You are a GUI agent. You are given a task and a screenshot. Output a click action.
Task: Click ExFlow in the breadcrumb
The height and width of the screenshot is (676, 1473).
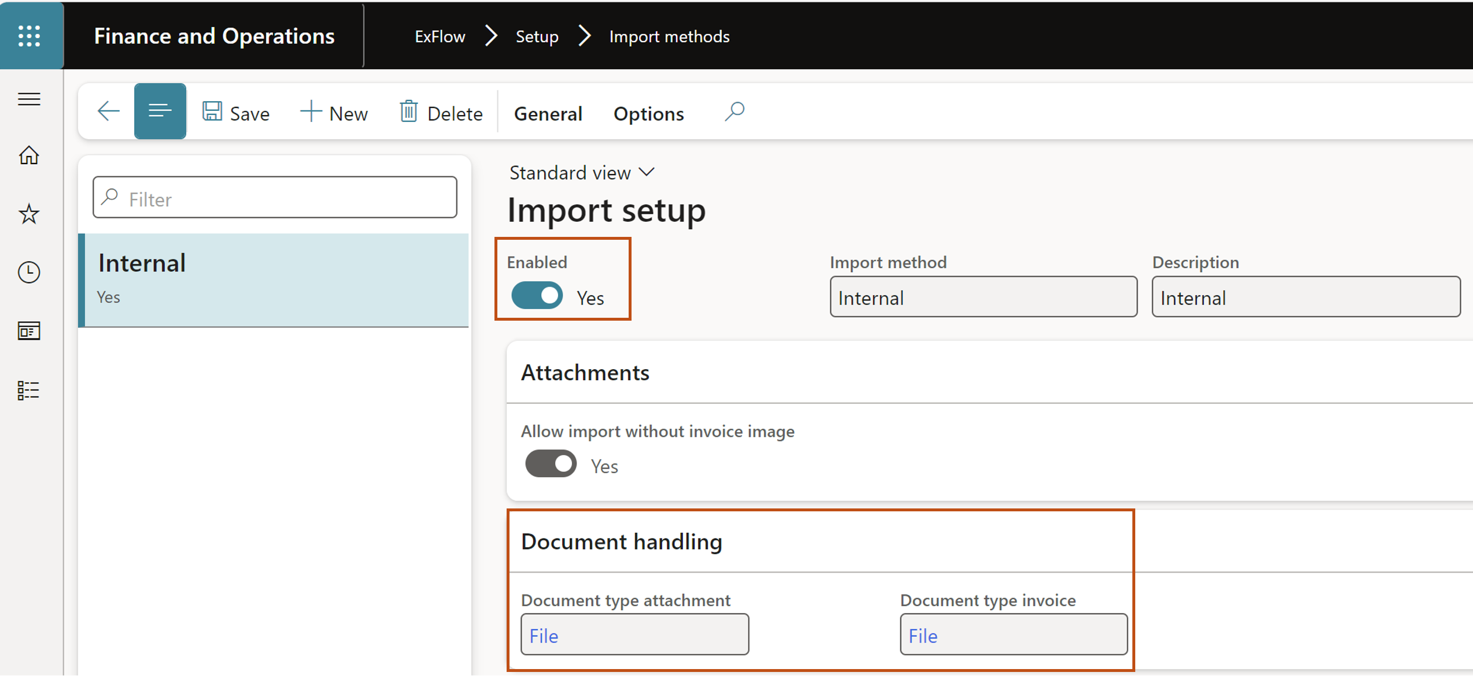[x=440, y=36]
